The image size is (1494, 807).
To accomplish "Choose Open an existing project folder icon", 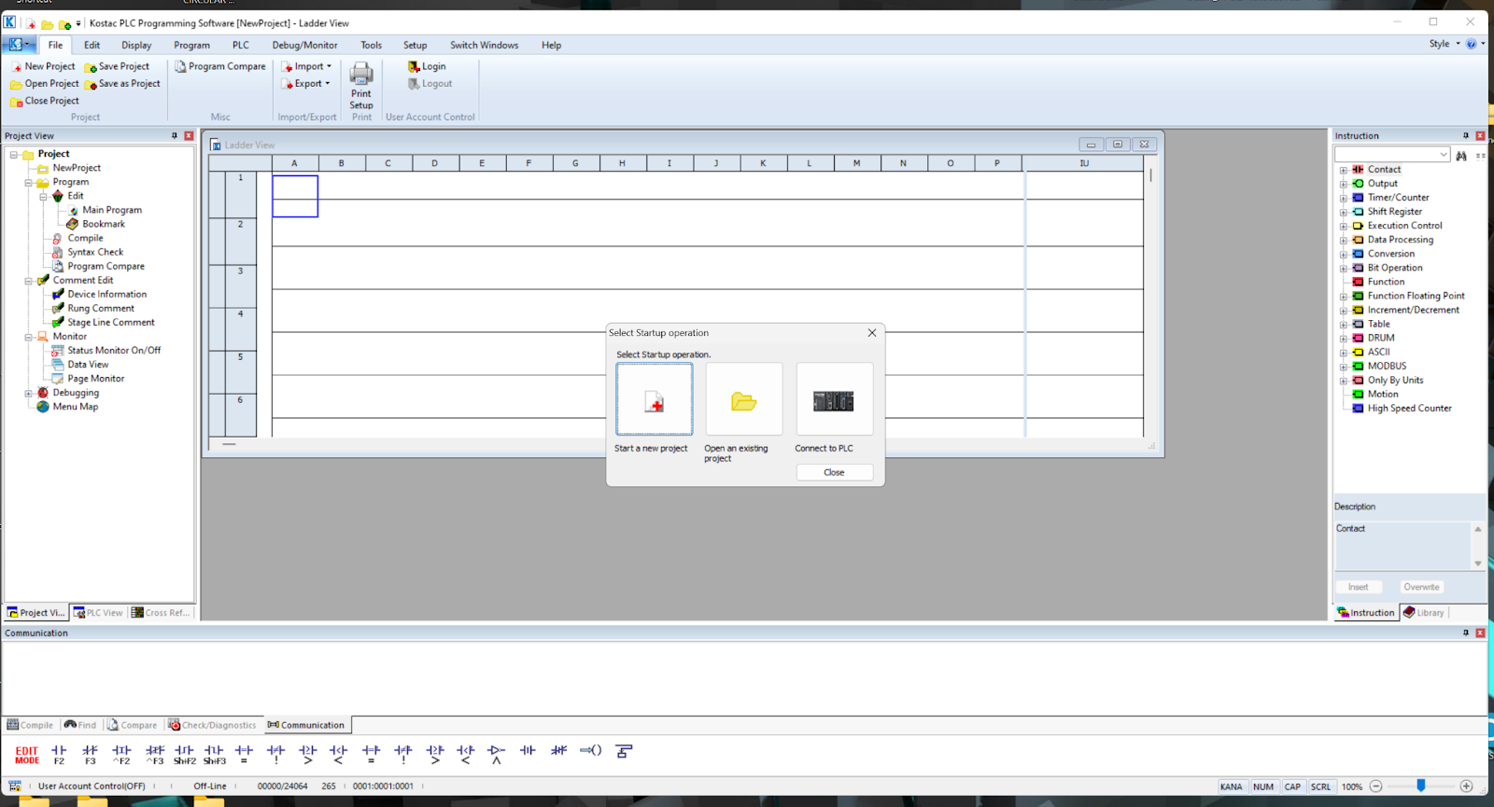I will pos(744,399).
